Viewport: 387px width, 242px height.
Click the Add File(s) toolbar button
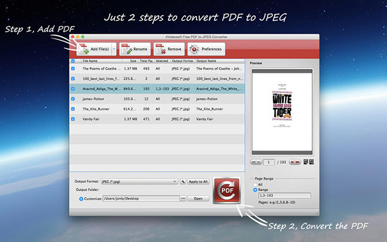pyautogui.click(x=94, y=49)
